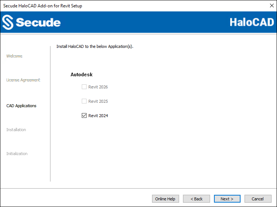Click the Revit 2026 label text
277x207 pixels.
tap(98, 87)
